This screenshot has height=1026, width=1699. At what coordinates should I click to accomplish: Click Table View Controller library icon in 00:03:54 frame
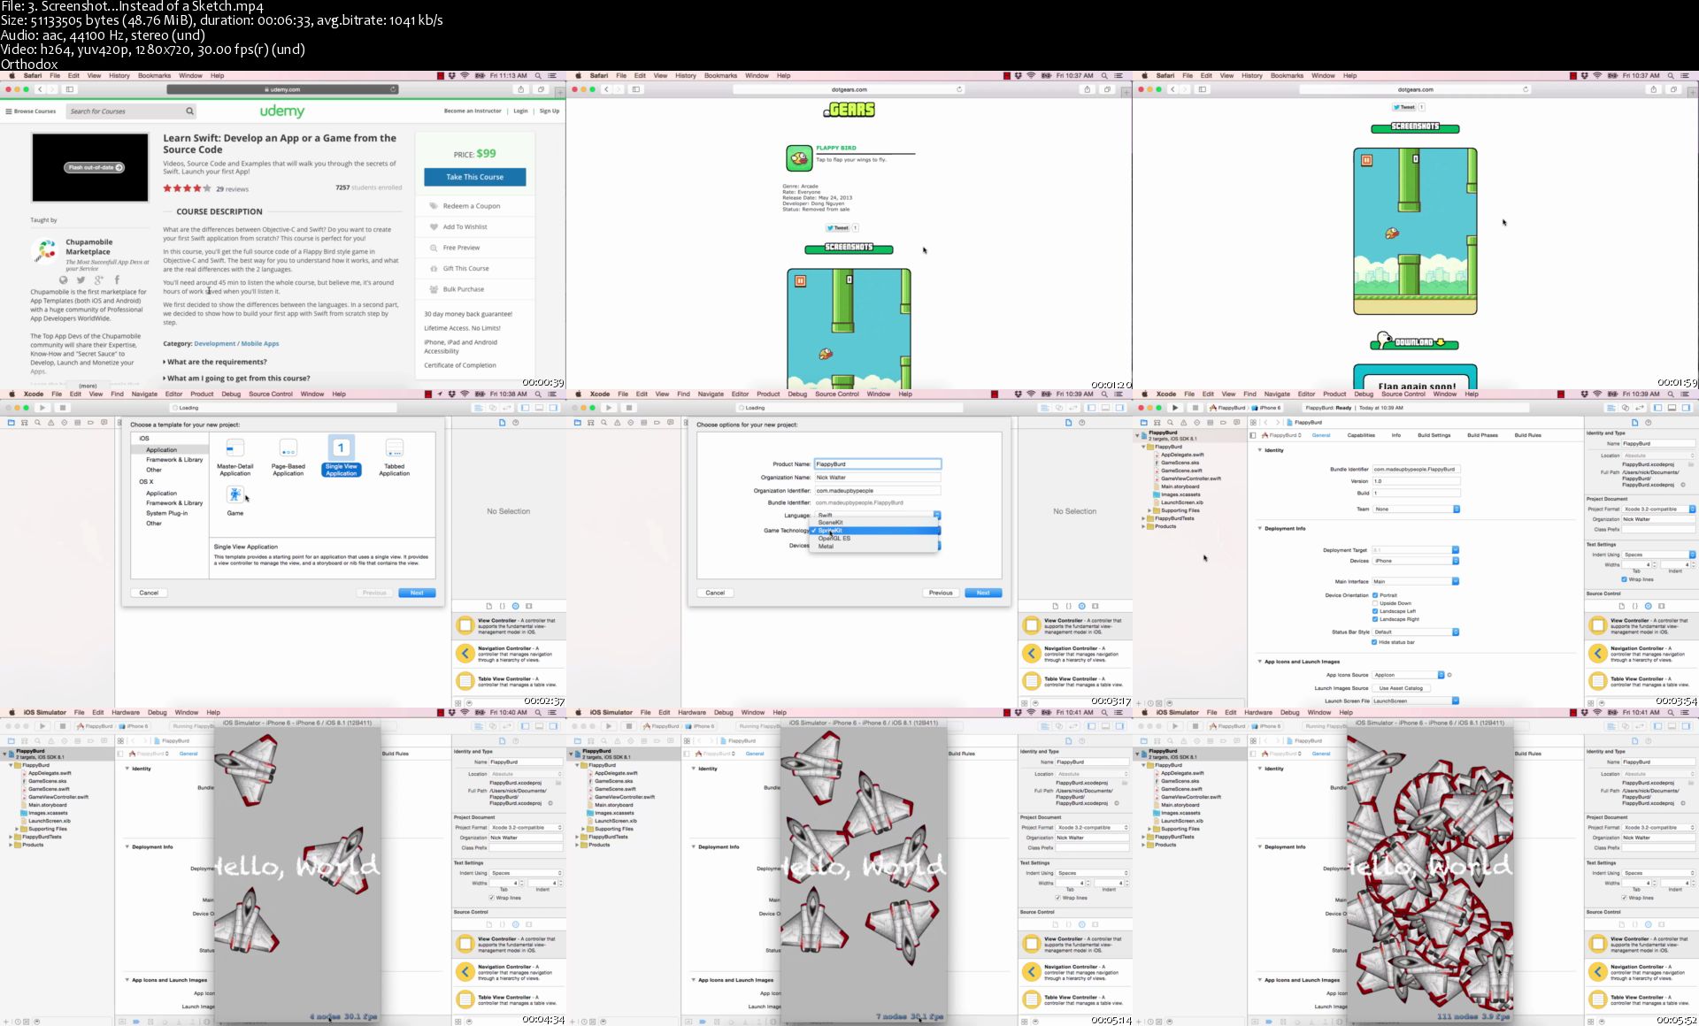(1597, 681)
